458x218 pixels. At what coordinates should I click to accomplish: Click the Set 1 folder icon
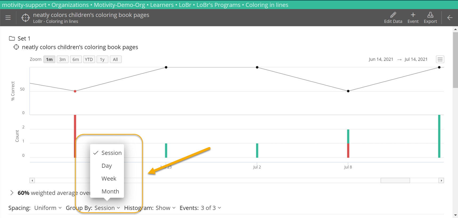tap(12, 39)
